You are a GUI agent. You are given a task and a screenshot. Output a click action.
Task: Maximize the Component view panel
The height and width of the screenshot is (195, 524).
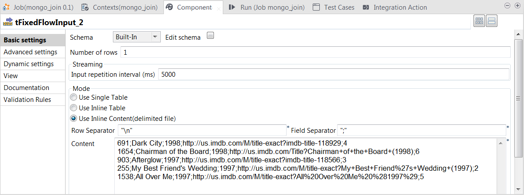[x=517, y=5]
